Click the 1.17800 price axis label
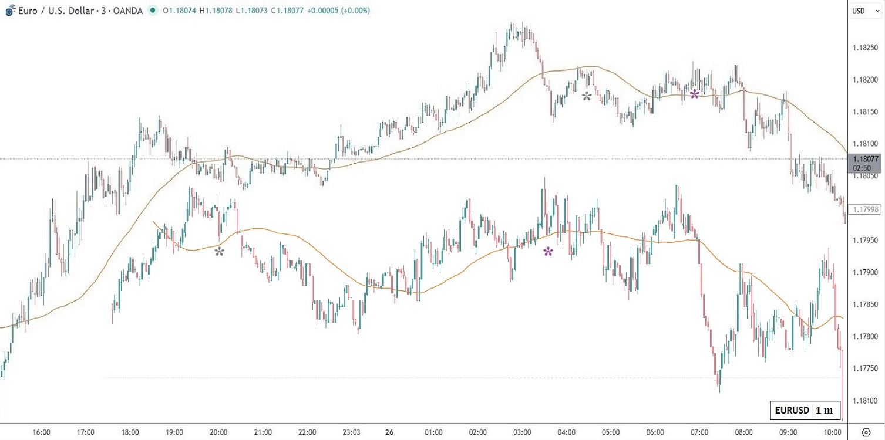This screenshot has height=440, width=885. (x=864, y=337)
